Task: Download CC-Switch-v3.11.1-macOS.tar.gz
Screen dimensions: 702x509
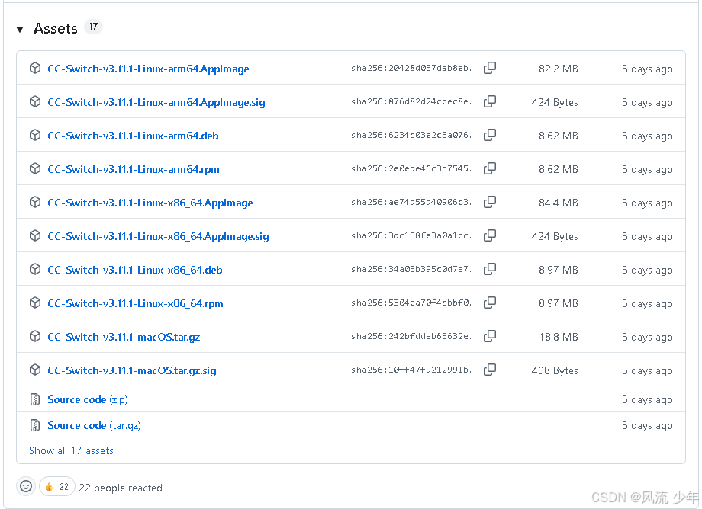Action: point(124,337)
